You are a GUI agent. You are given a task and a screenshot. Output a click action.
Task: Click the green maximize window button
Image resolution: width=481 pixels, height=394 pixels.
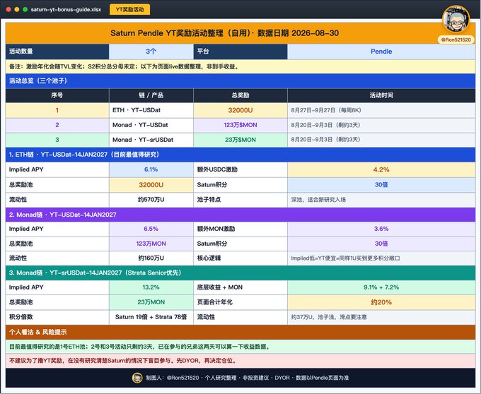pyautogui.click(x=25, y=9)
